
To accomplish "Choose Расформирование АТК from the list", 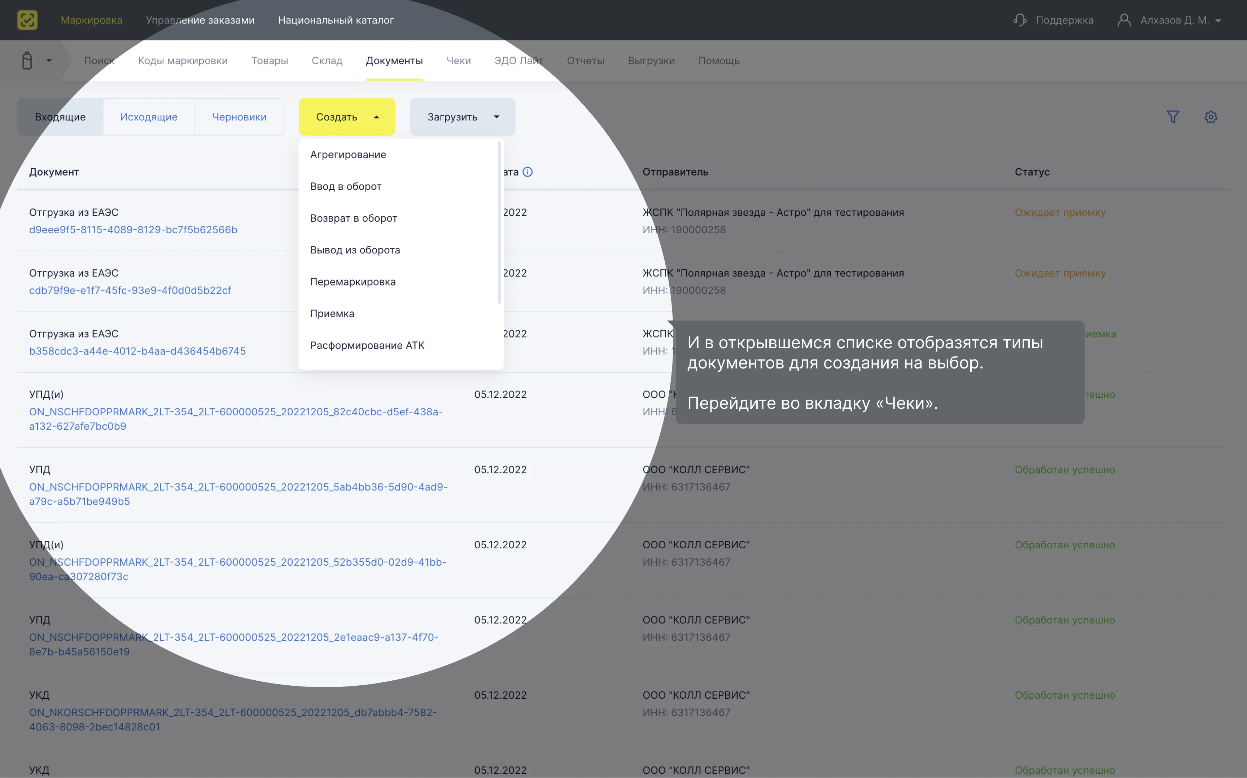I will point(367,346).
